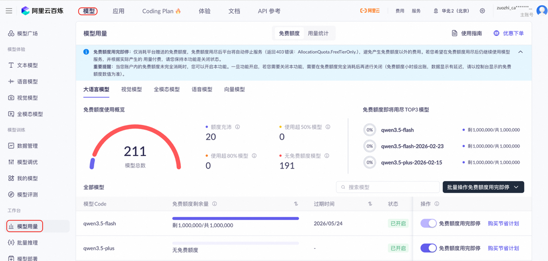Open the 服务 header link
Viewport: 548px width, 261px height.
(416, 11)
